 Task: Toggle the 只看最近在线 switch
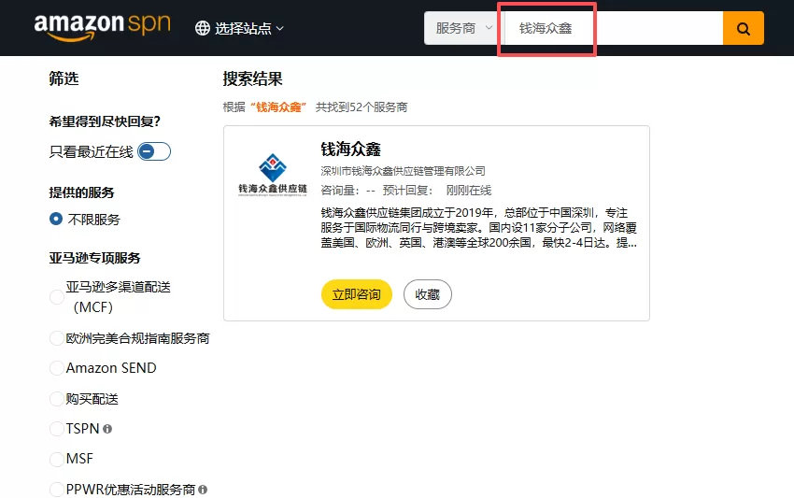point(154,151)
